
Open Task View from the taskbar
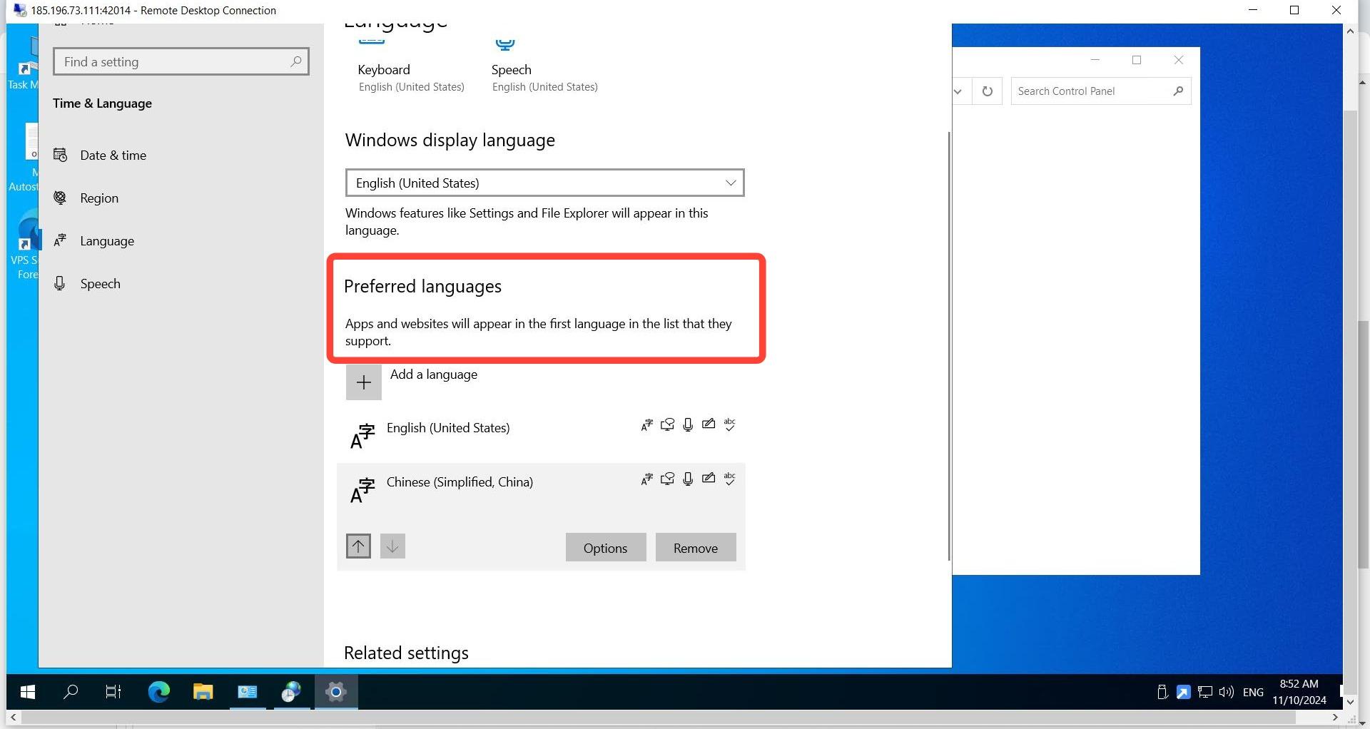pyautogui.click(x=113, y=692)
